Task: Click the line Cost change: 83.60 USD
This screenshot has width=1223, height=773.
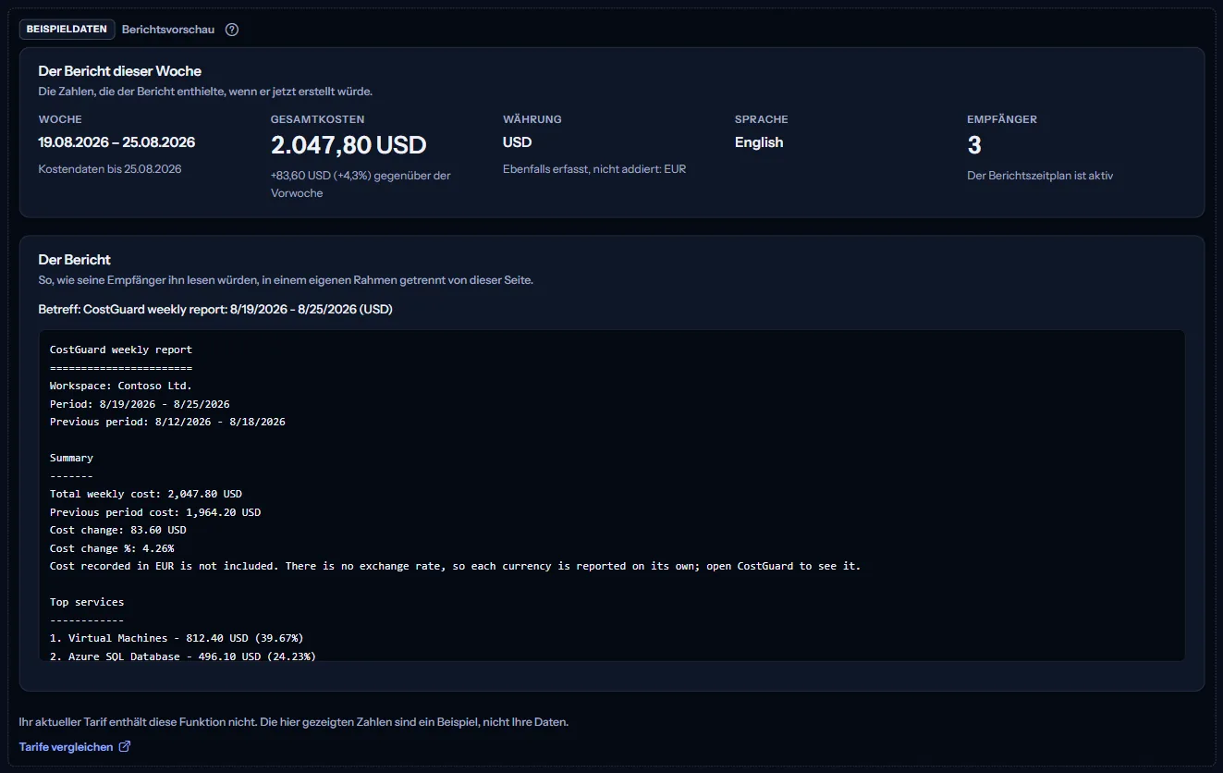Action: [118, 530]
